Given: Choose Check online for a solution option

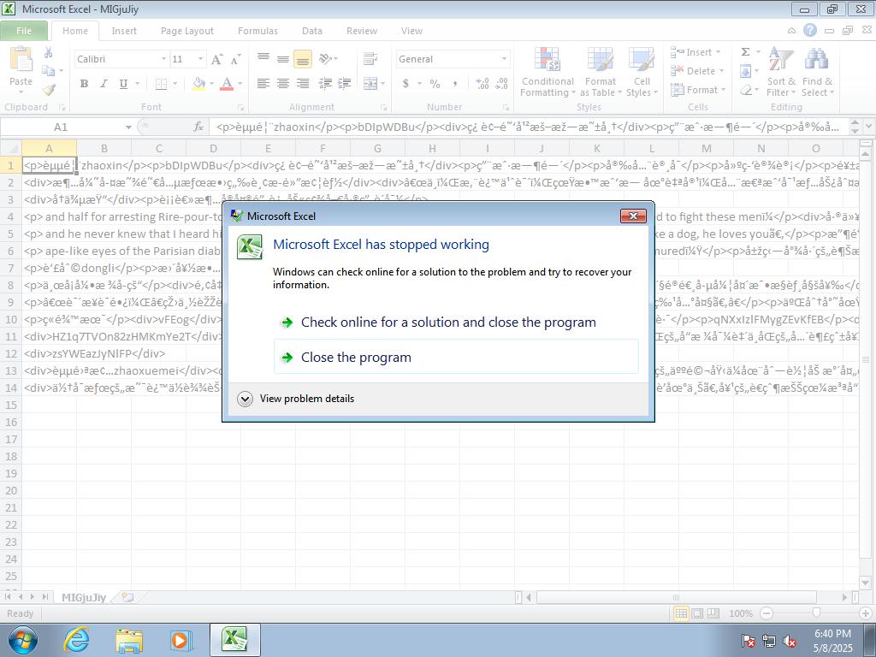Looking at the screenshot, I should (x=456, y=323).
